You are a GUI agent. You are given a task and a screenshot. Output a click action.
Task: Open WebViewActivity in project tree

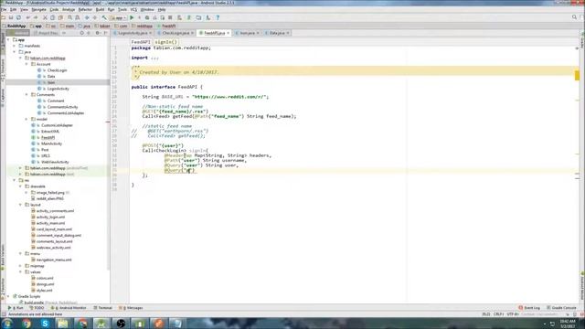click(55, 162)
